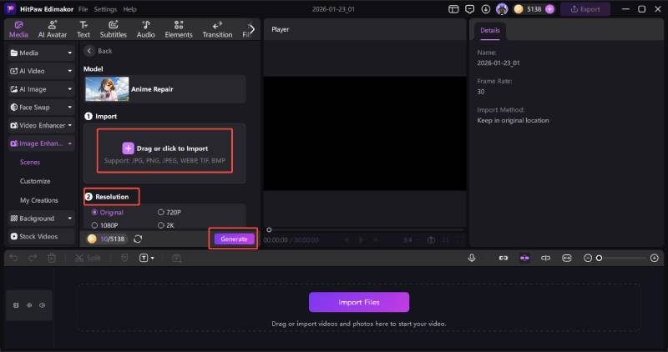Viewport: 668px width, 352px height.
Task: Click the Import Files button
Action: point(359,302)
